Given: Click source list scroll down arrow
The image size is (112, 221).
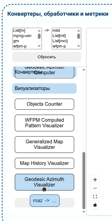Looking at the screenshot, I should pos(39,46).
